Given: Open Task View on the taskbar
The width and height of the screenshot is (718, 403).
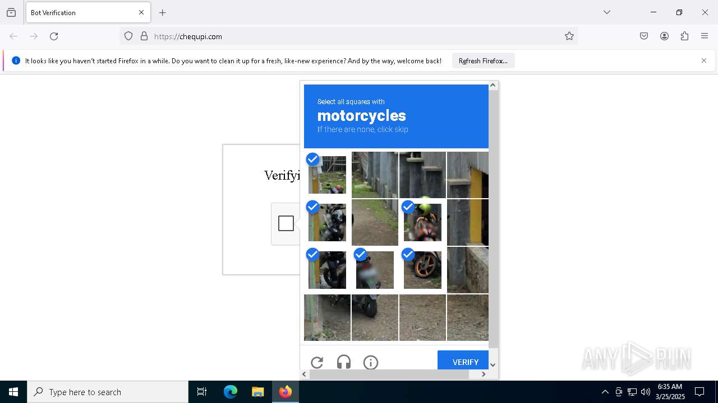Looking at the screenshot, I should click(x=202, y=392).
